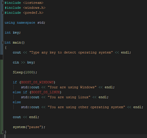Click the system("pause"); statement
This screenshot has width=147, height=138.
pos(29,127)
